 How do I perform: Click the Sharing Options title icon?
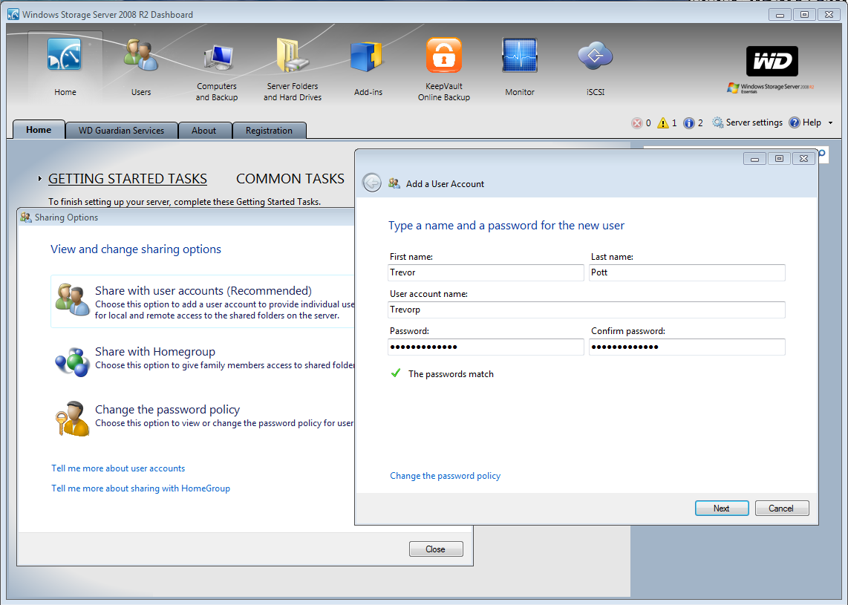pos(26,218)
